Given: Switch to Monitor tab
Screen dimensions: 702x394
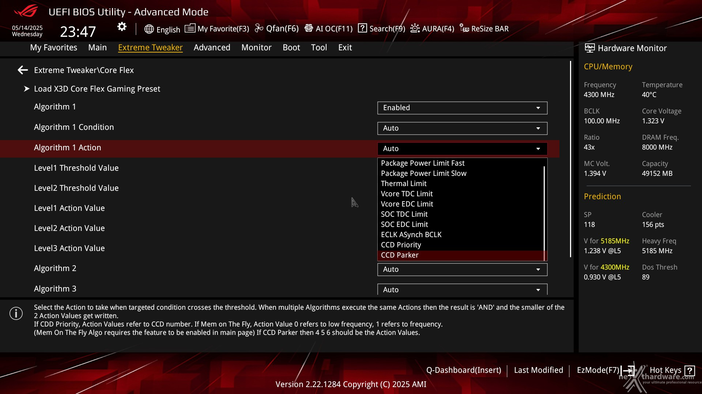Looking at the screenshot, I should pos(256,47).
